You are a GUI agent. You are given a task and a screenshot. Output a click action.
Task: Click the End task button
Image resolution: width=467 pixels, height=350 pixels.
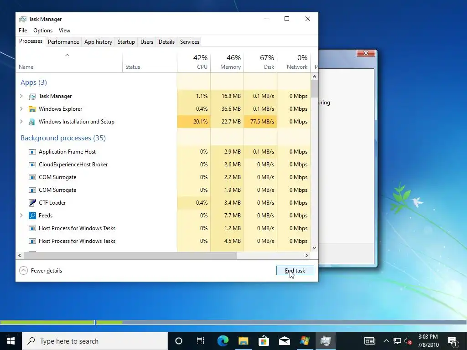[295, 271]
